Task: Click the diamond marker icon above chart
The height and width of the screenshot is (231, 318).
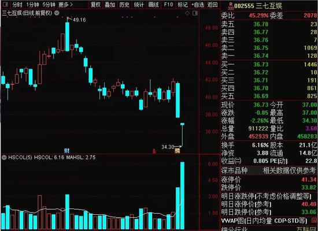Action: 187,13
